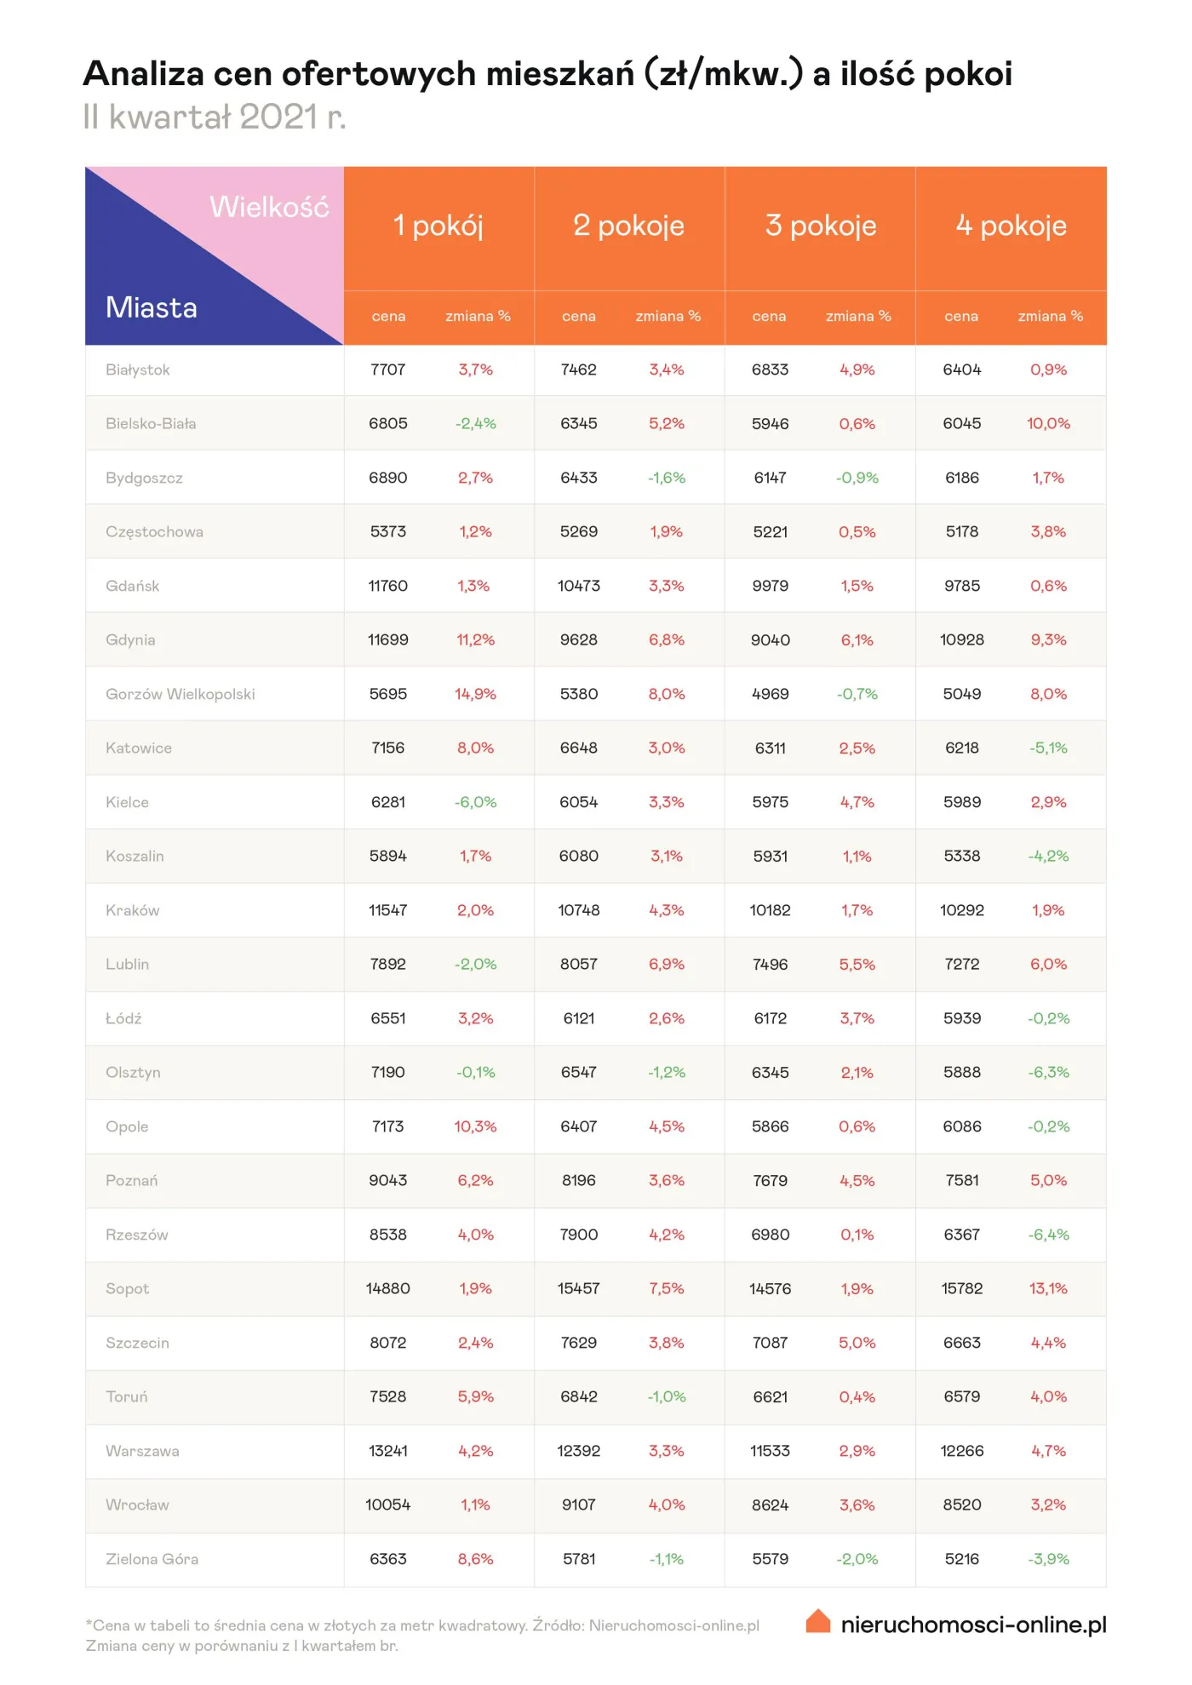Click Sopot 4-room price 15782
The image size is (1192, 1685).
(961, 1289)
